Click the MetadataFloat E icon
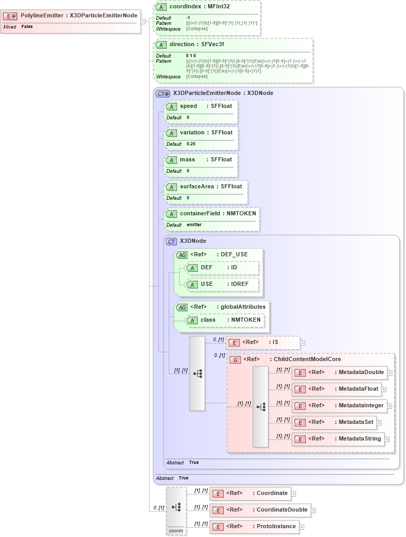Screen dimensions: 406x537 pyautogui.click(x=300, y=390)
